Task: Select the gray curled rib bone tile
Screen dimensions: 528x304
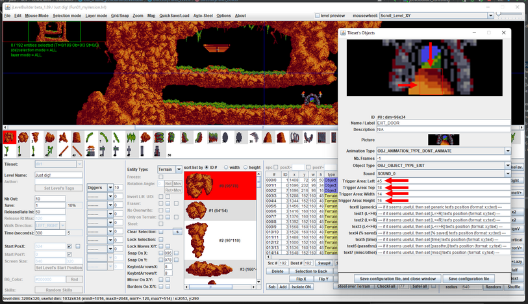Action: [254, 137]
